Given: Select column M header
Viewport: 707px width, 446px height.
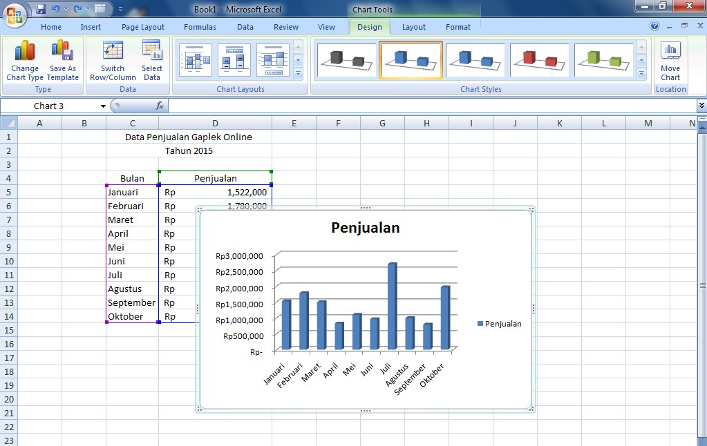Looking at the screenshot, I should click(x=648, y=123).
